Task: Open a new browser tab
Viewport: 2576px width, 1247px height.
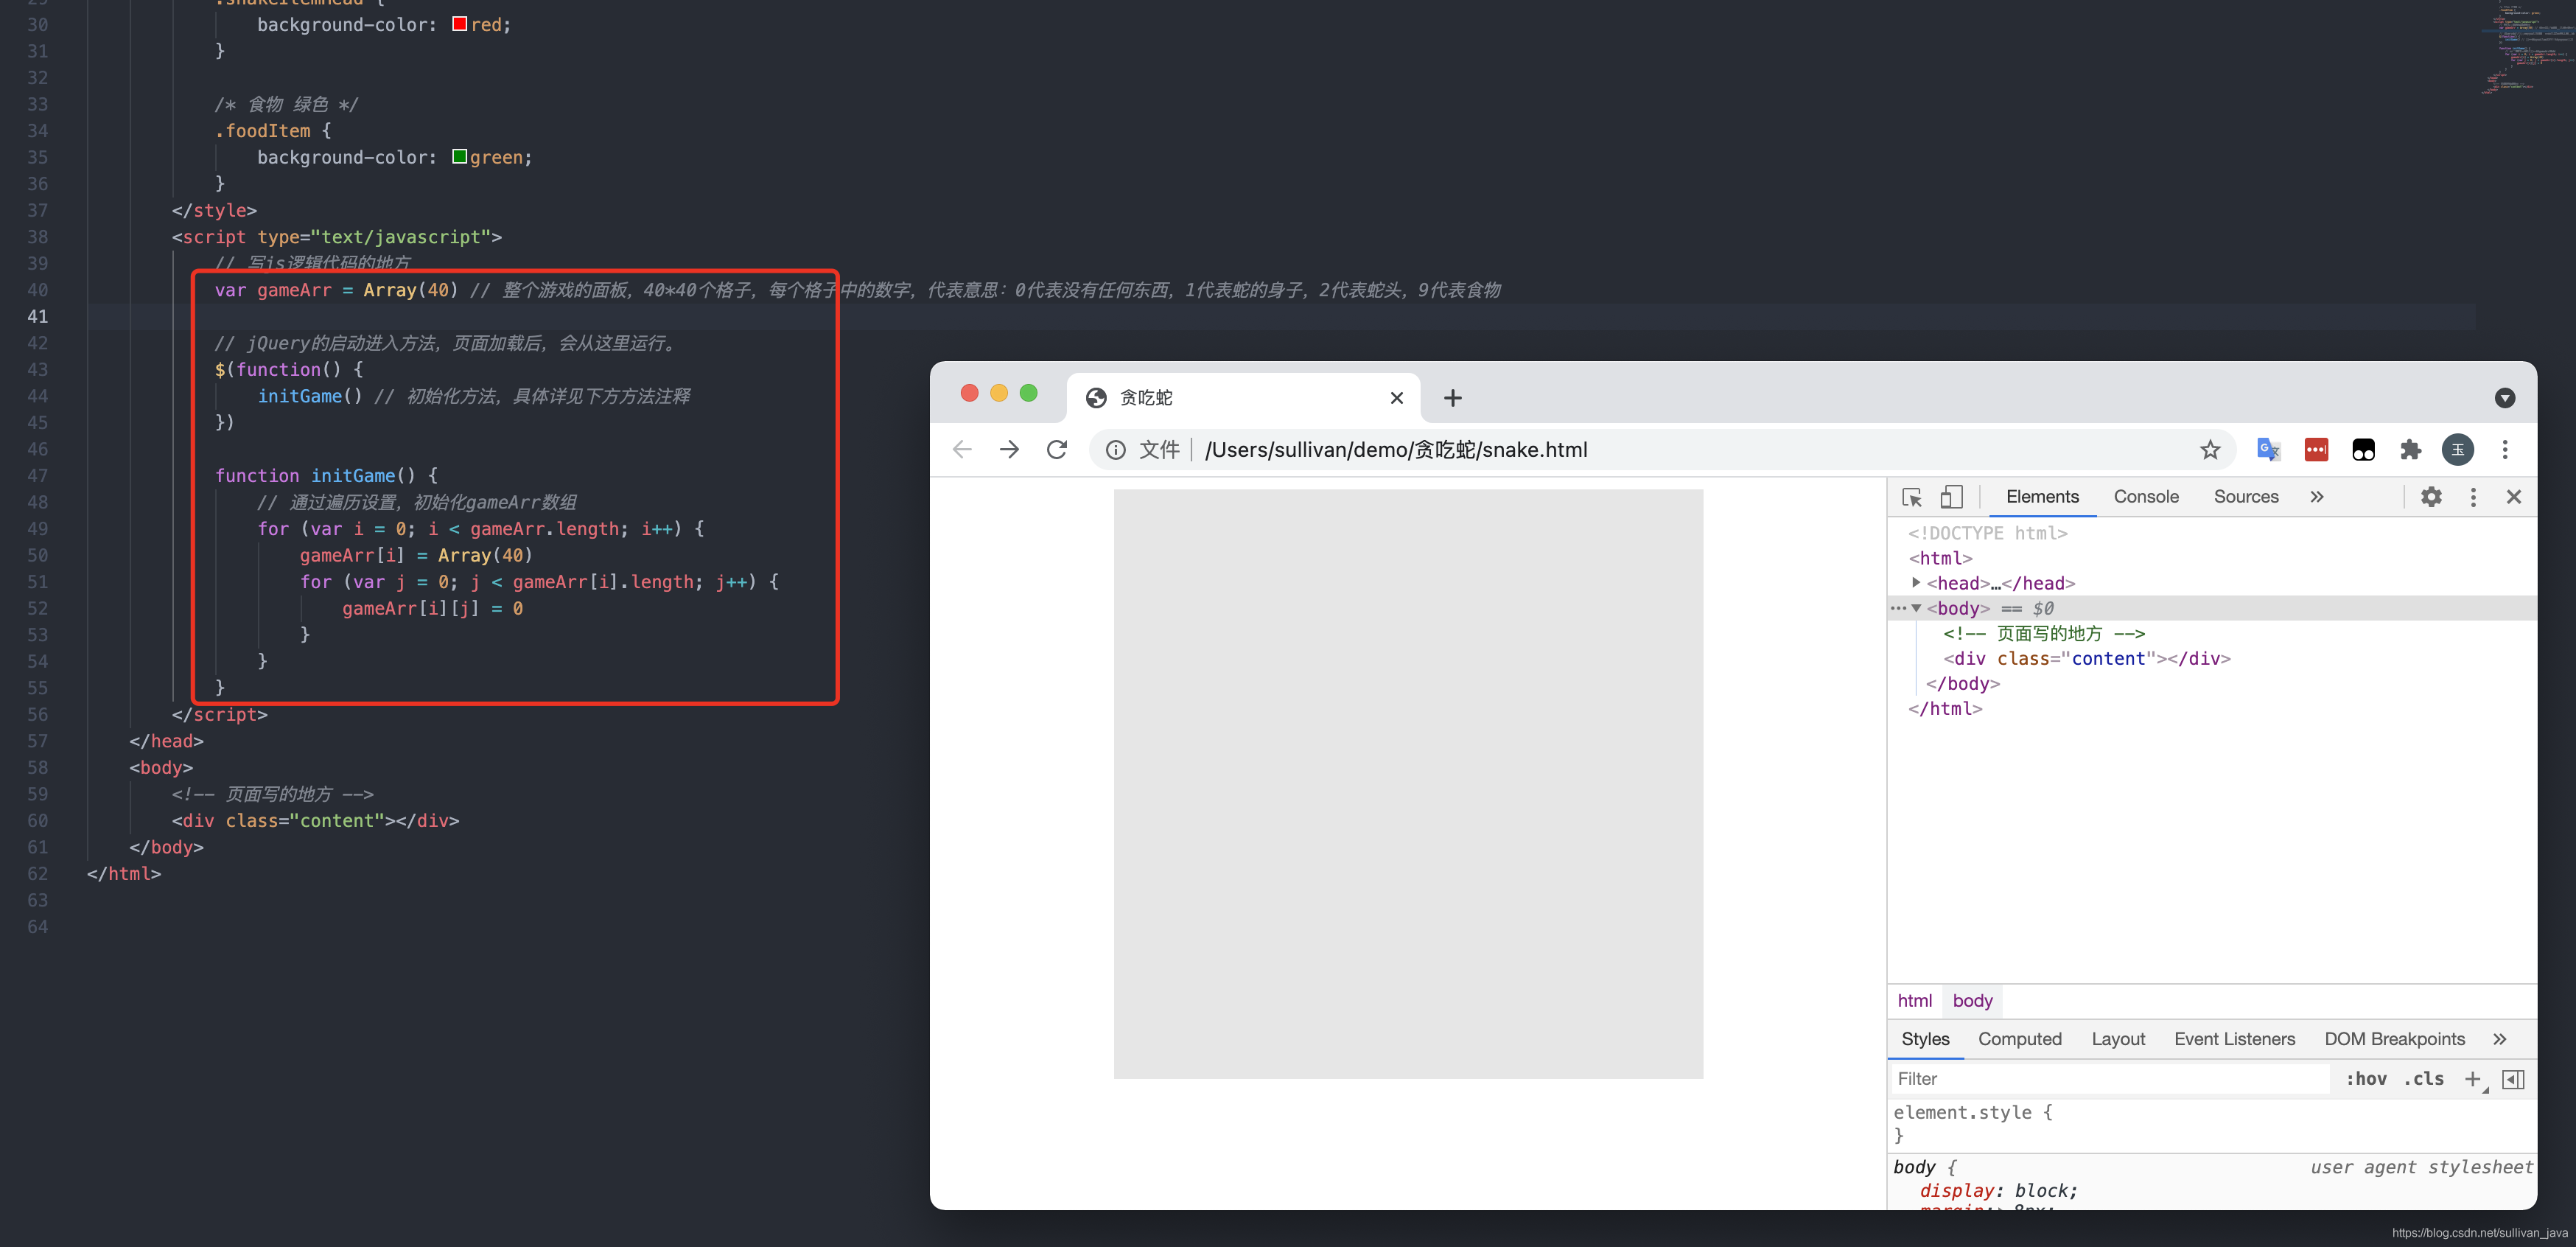Action: 1453,398
